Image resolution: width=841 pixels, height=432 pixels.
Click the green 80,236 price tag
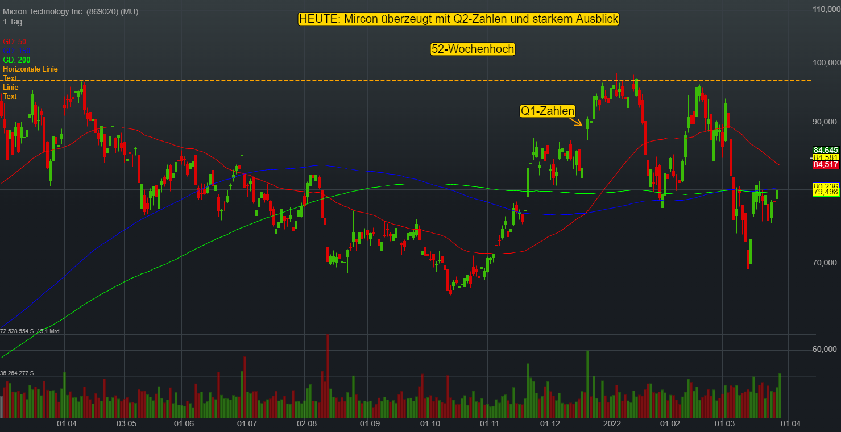coord(826,186)
